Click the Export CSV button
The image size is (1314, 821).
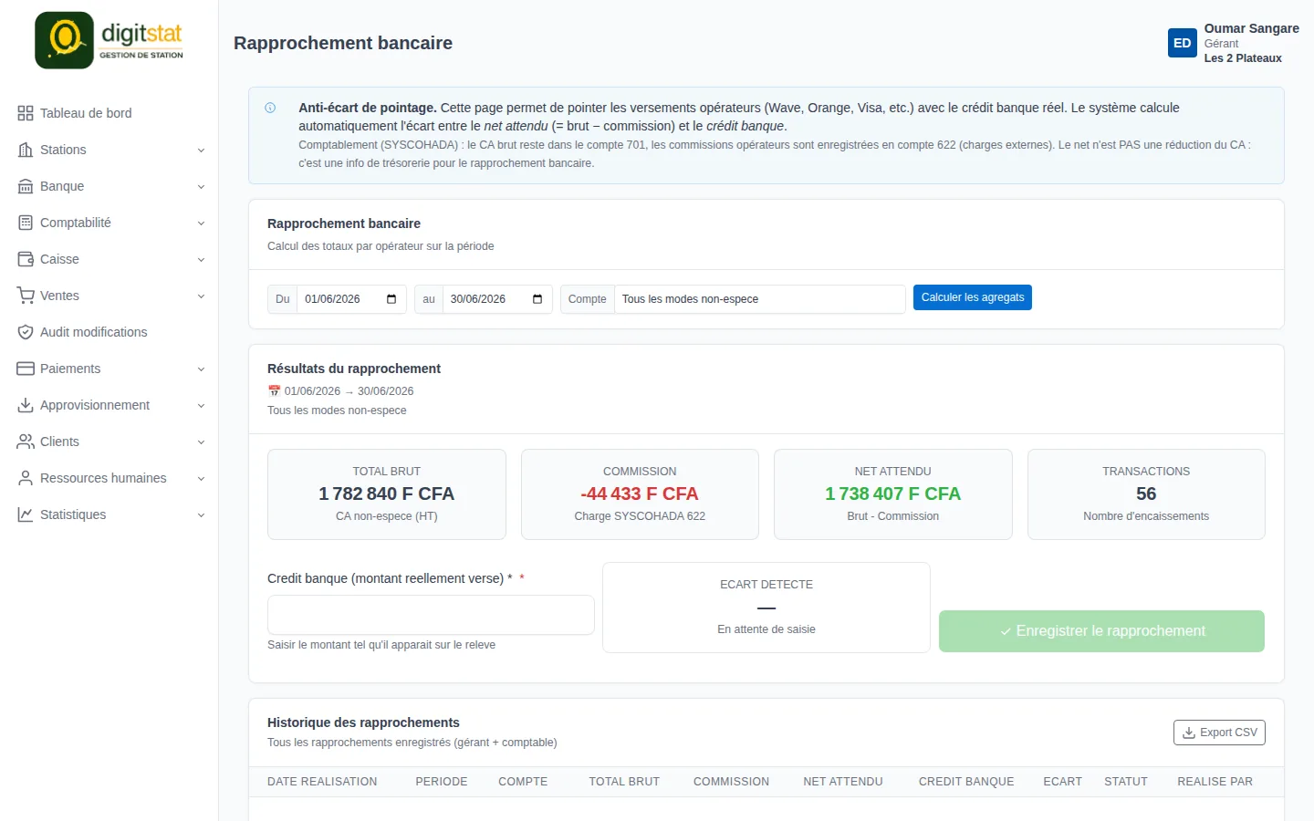tap(1219, 733)
